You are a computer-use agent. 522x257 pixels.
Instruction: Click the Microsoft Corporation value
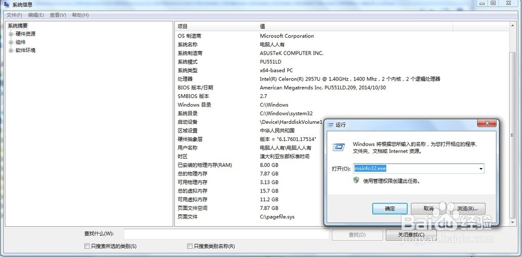(287, 36)
